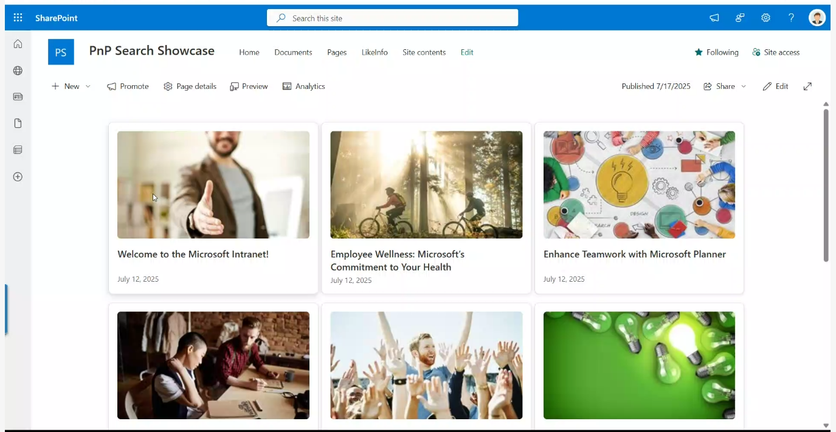Click the Preview devices icon
The image size is (836, 432).
pos(234,86)
